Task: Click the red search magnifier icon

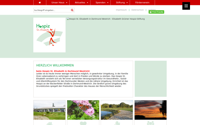Action: pyautogui.click(x=72, y=10)
